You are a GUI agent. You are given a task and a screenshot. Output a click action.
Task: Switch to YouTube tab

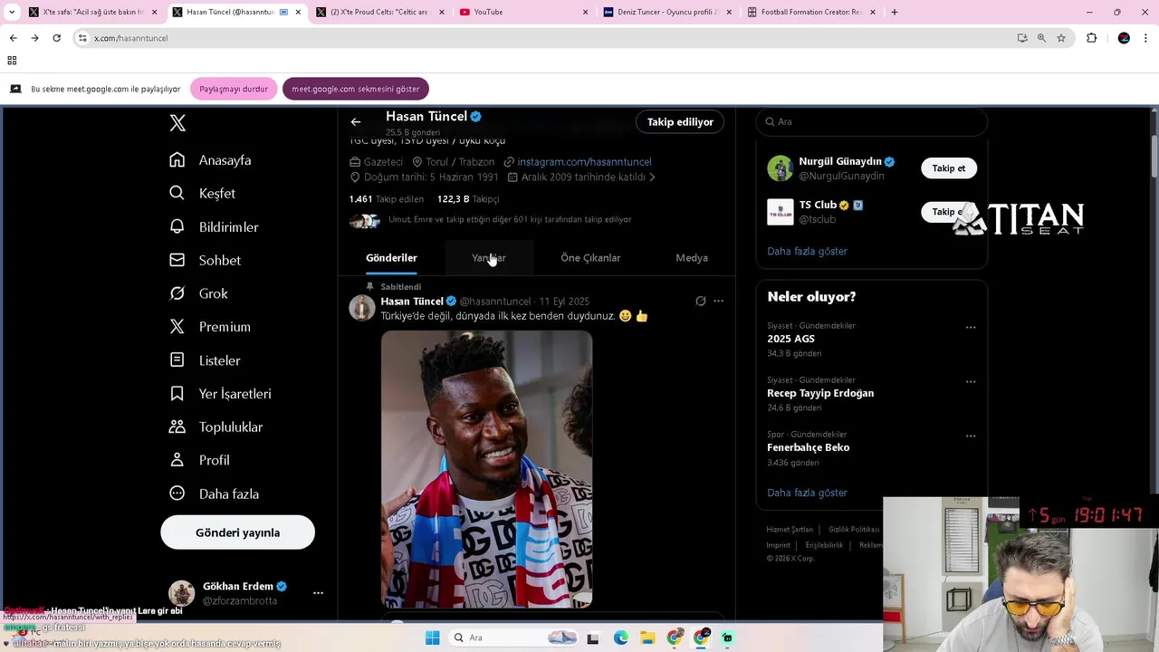tap(523, 12)
